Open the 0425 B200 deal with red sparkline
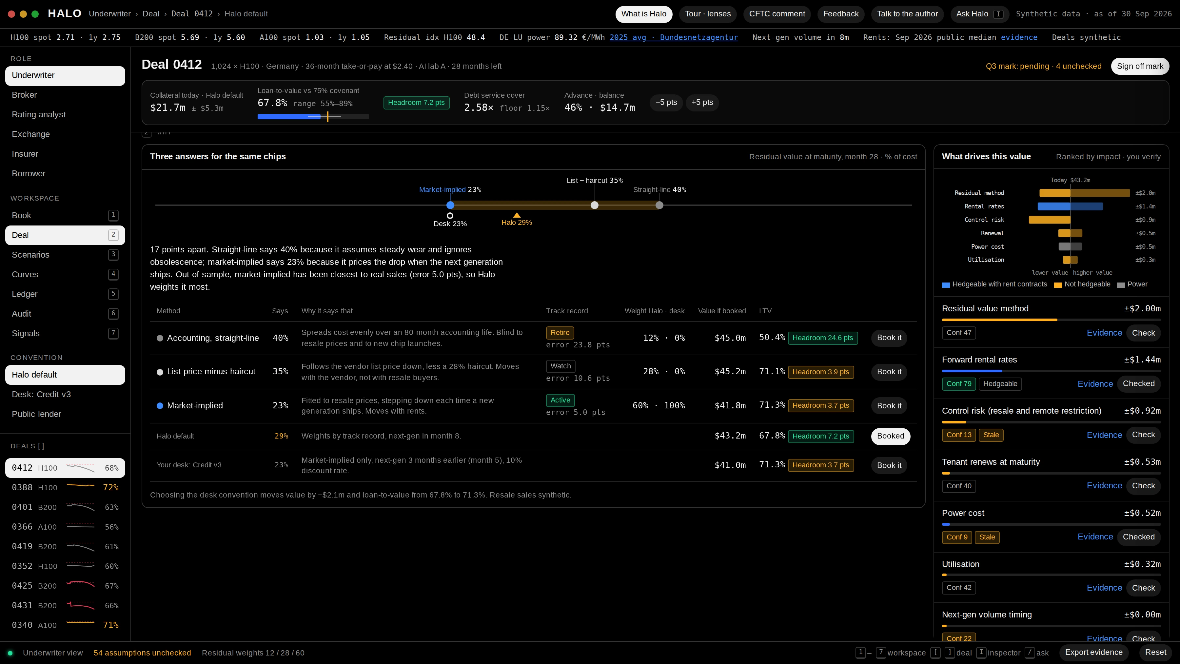The image size is (1180, 664). (x=65, y=586)
